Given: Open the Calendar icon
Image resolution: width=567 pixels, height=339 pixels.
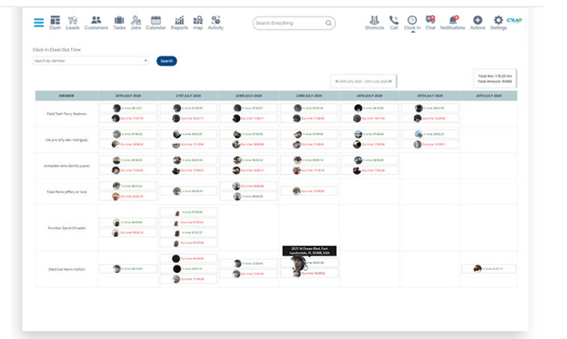Looking at the screenshot, I should [156, 22].
